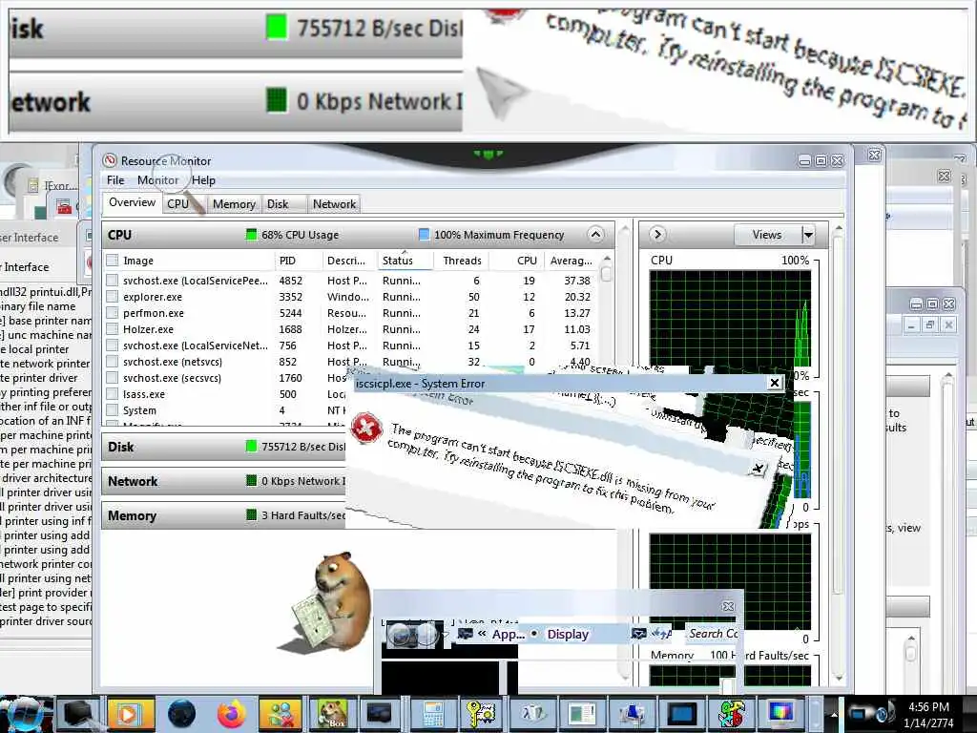Open the color display monitor taskbar icon
The image size is (977, 733).
pos(781,714)
